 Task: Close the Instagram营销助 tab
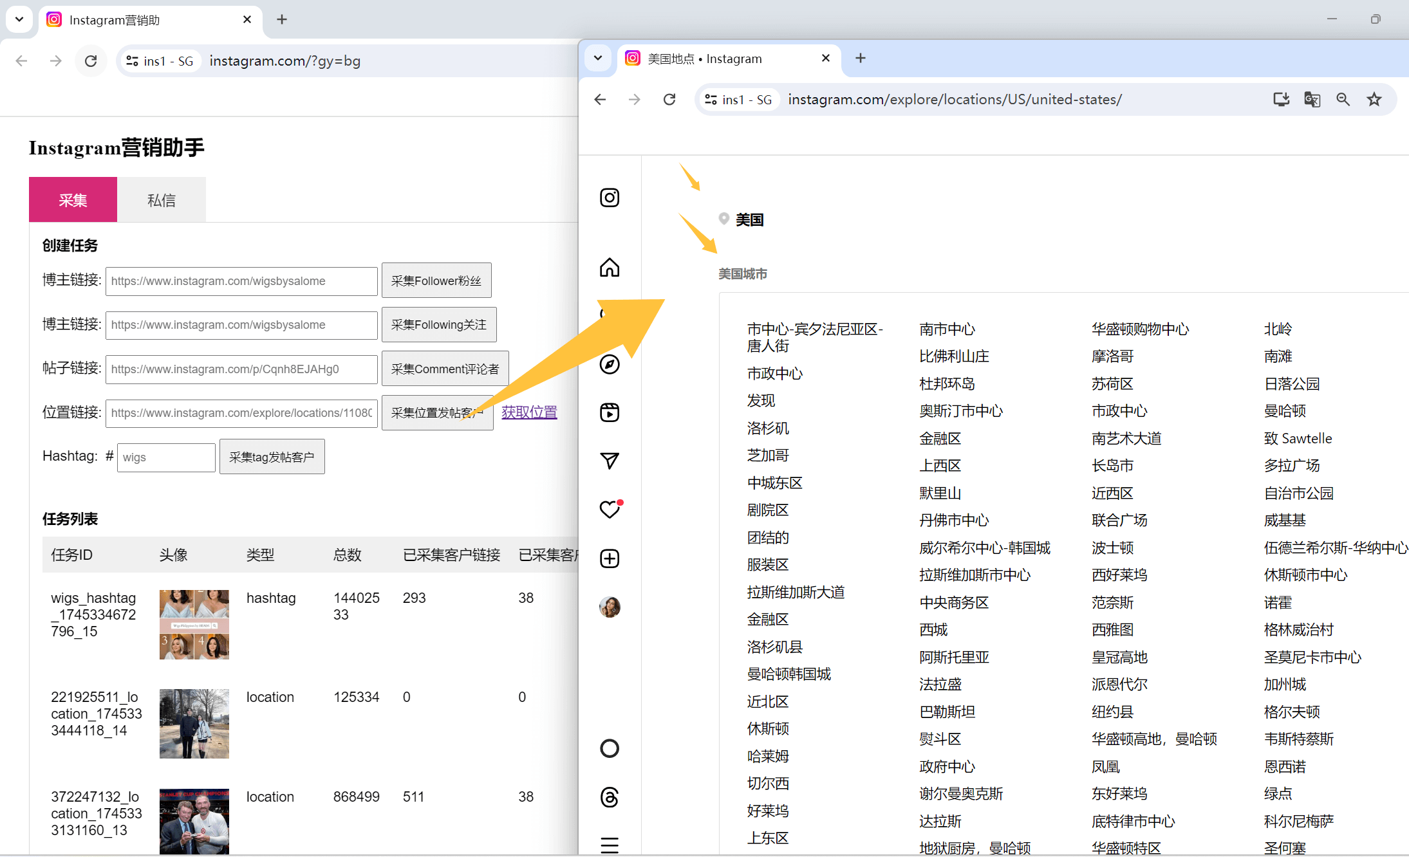[247, 20]
